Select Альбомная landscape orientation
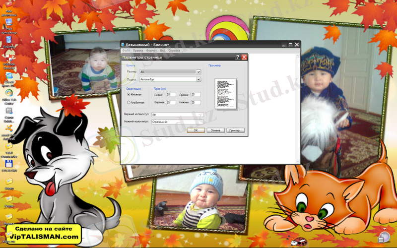This screenshot has height=248, width=397. click(129, 103)
